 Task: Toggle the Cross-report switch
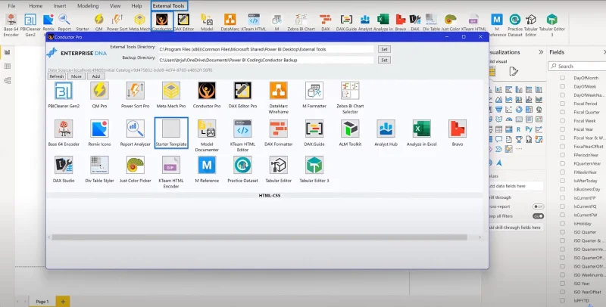click(x=538, y=206)
